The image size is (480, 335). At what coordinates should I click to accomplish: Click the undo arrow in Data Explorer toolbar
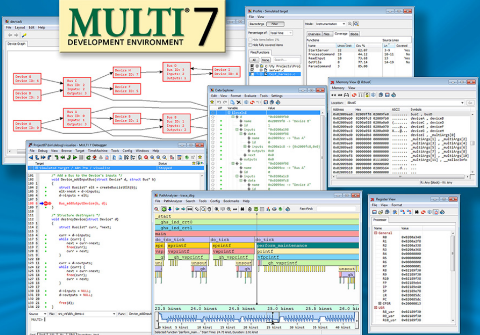pos(219,102)
